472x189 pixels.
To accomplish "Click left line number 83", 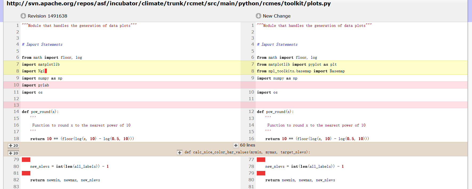I will [x=16, y=186].
